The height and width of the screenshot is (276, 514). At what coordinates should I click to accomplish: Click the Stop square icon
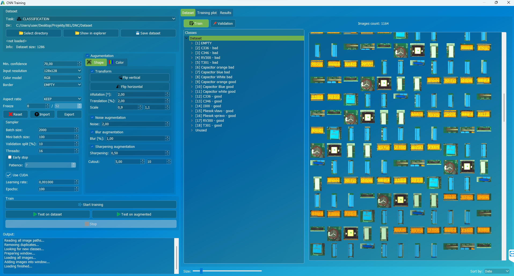pos(87,224)
